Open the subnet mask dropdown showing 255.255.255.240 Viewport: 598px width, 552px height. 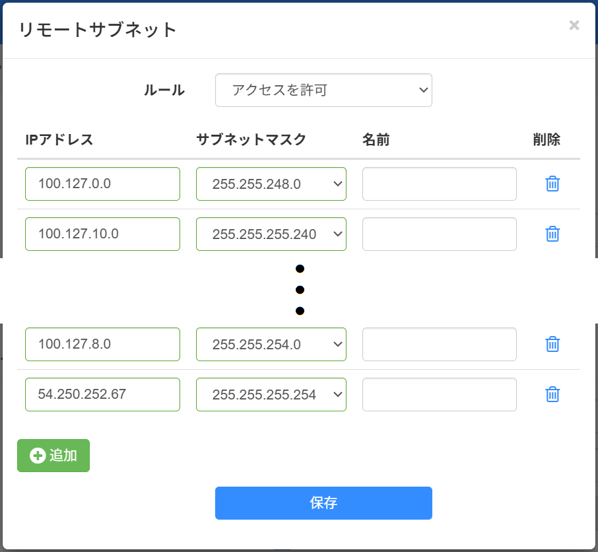271,234
